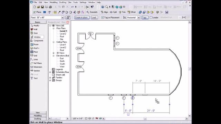The image size is (221, 124).
Task: Open the Site menu
Action: [70, 2]
